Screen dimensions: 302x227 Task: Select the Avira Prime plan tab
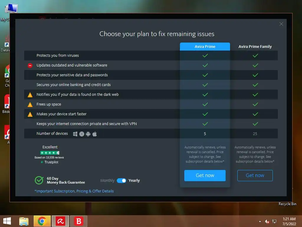[205, 46]
